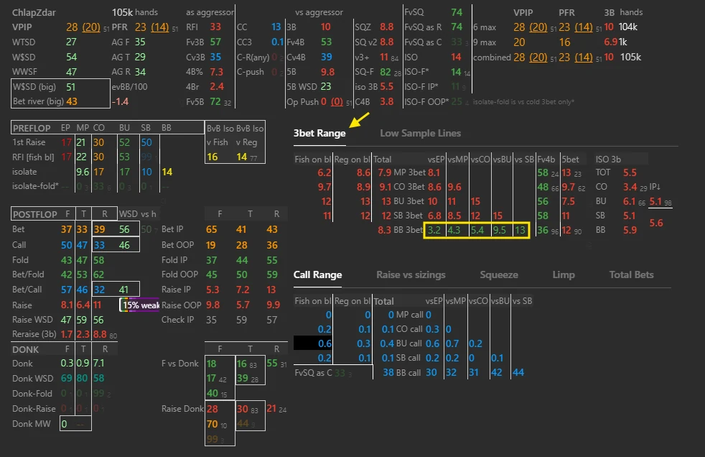Open the 3bet Range tab
The image size is (705, 457).
[319, 133]
